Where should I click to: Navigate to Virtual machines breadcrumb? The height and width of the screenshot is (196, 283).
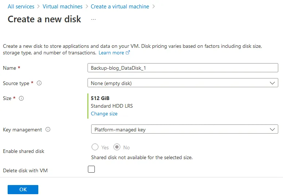(62, 7)
